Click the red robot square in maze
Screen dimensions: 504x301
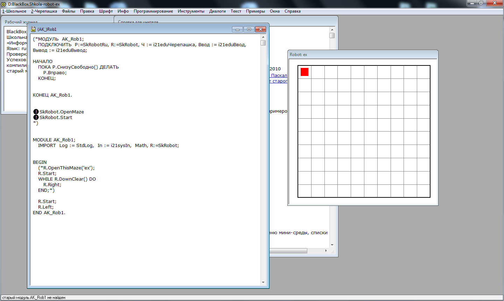click(304, 72)
